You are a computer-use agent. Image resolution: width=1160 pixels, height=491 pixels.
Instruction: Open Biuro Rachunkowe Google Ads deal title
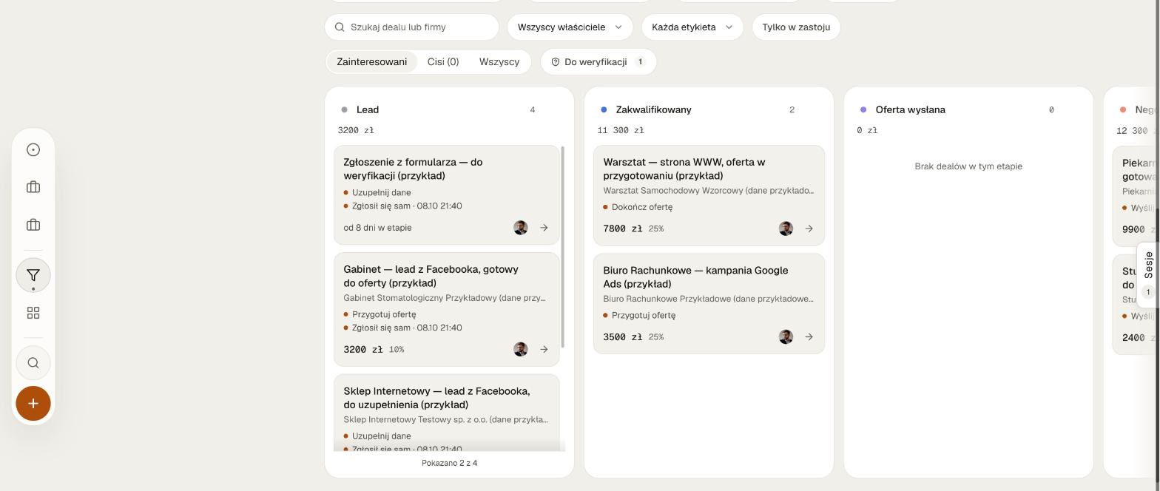[695, 277]
